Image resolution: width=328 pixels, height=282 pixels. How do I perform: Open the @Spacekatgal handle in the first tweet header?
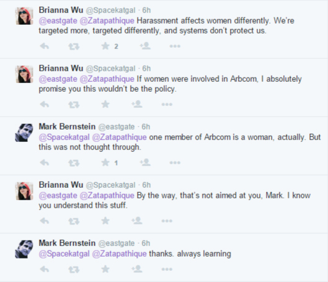(110, 10)
